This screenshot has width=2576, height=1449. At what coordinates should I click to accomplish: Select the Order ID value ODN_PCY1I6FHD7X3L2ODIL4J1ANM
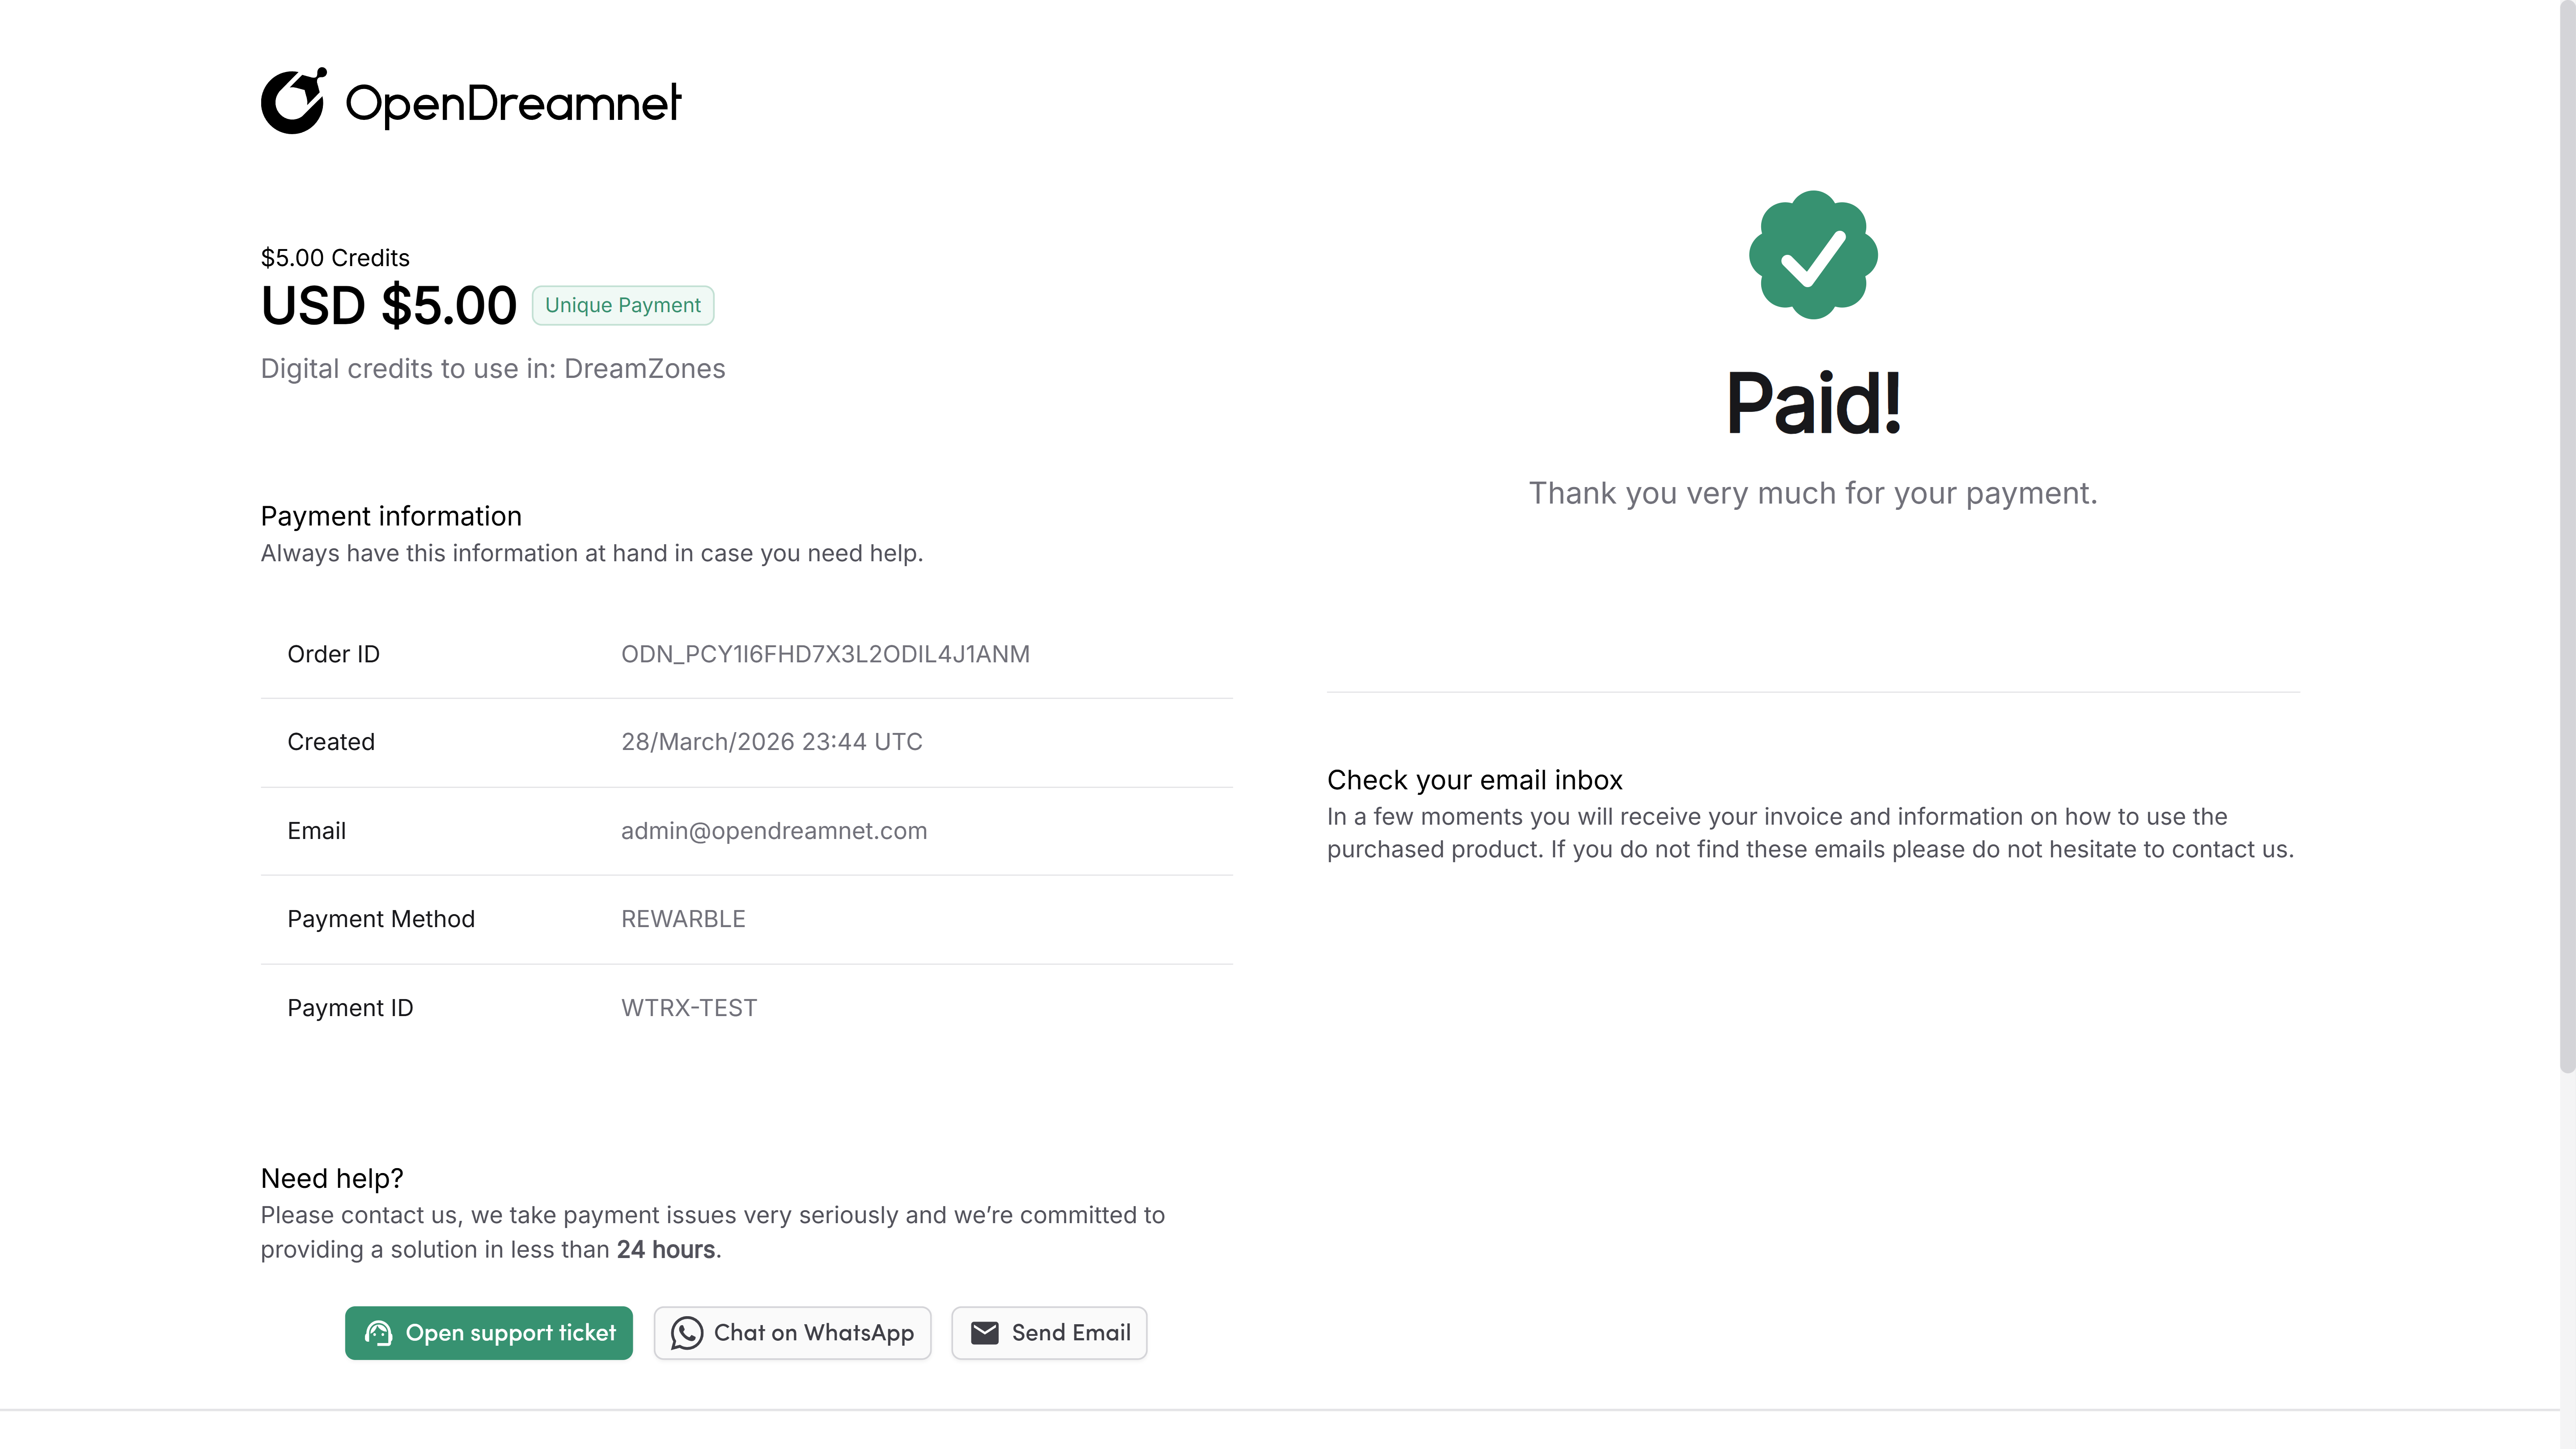click(825, 654)
